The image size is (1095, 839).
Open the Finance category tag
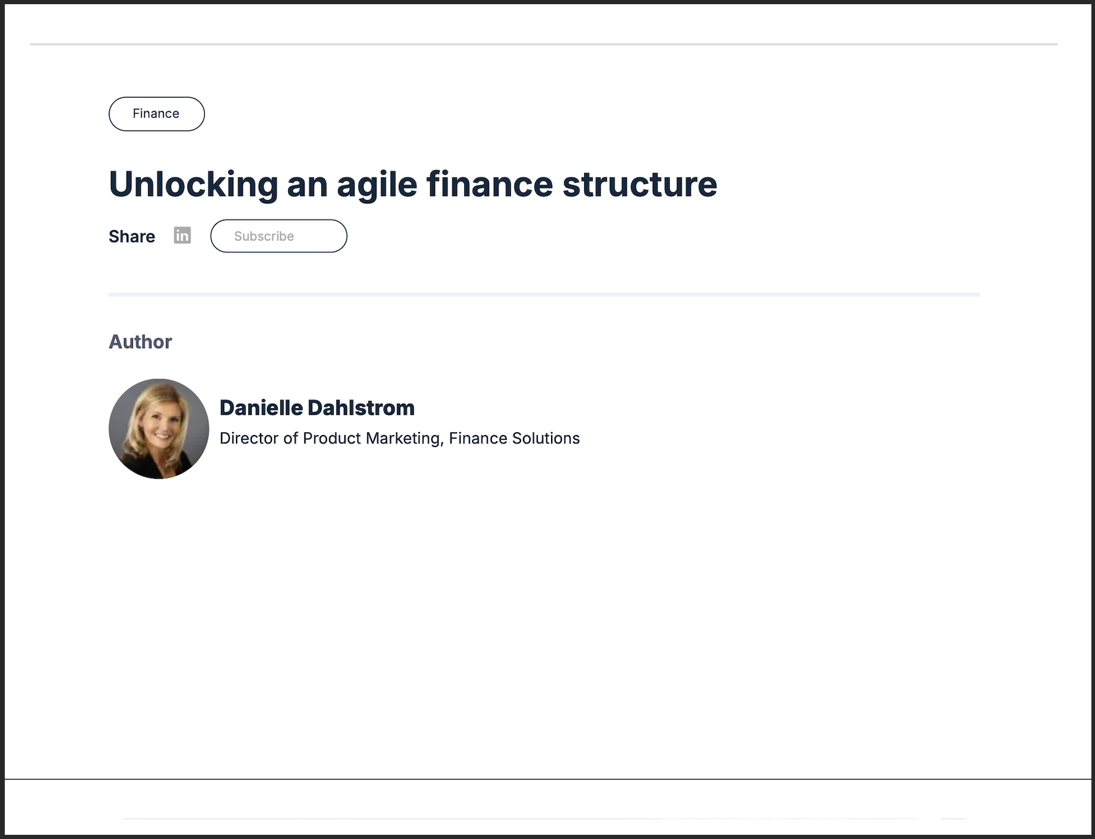pos(156,114)
